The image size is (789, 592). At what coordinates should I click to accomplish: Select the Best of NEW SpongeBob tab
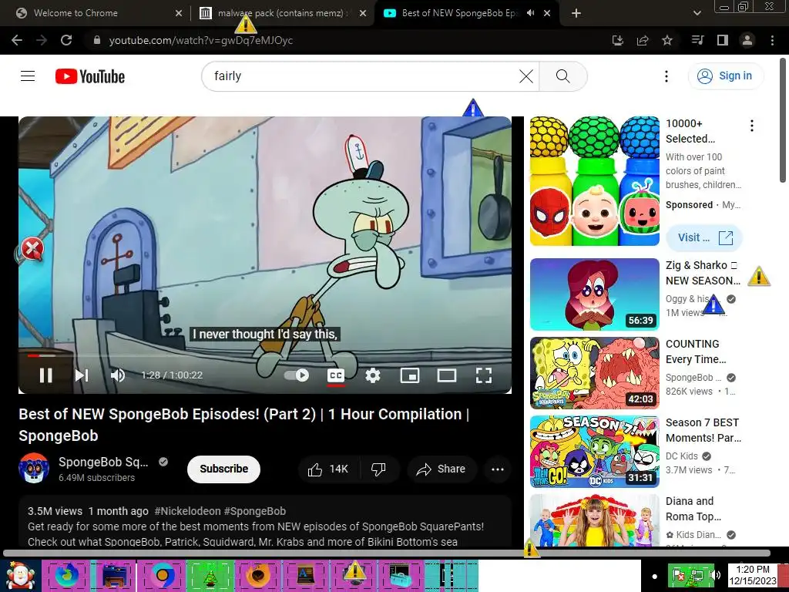[x=459, y=13]
